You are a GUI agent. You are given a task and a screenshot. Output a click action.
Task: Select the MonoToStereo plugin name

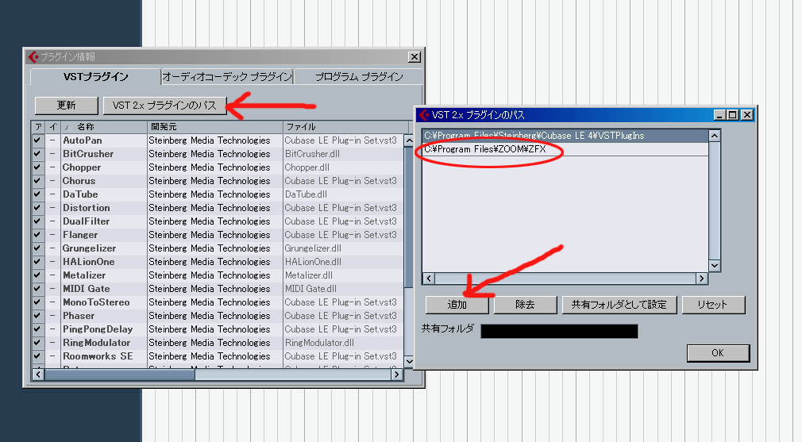(96, 302)
